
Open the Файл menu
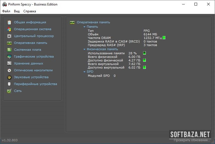tap(6, 11)
